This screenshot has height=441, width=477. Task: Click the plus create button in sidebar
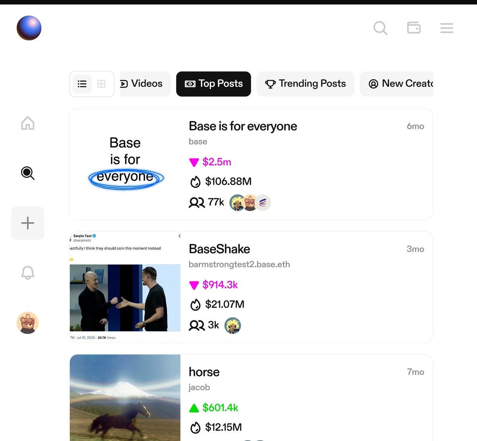[28, 223]
